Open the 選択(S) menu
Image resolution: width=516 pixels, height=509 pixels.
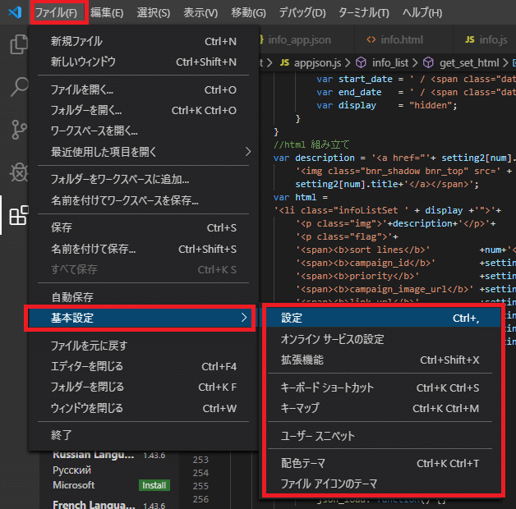[x=154, y=13]
